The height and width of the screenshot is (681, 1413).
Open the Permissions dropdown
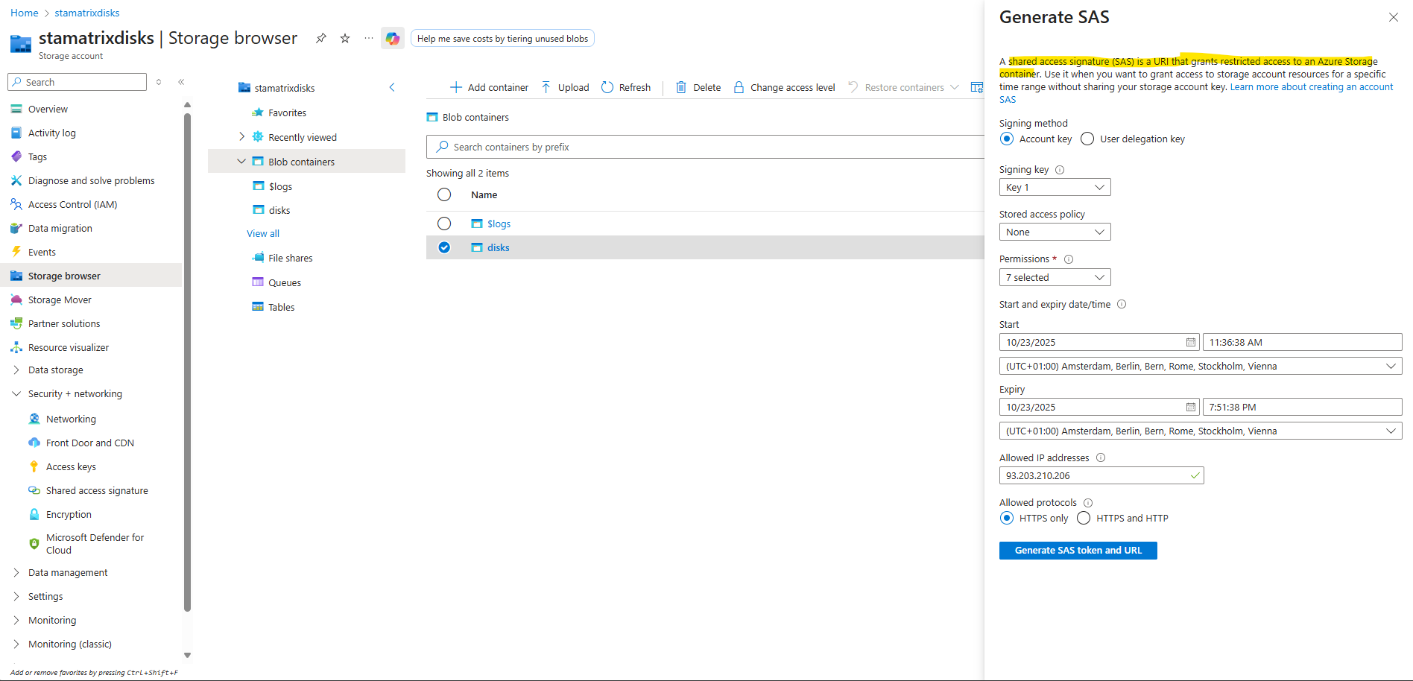(1055, 278)
